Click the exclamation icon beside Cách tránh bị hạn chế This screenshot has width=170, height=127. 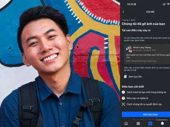point(123,92)
